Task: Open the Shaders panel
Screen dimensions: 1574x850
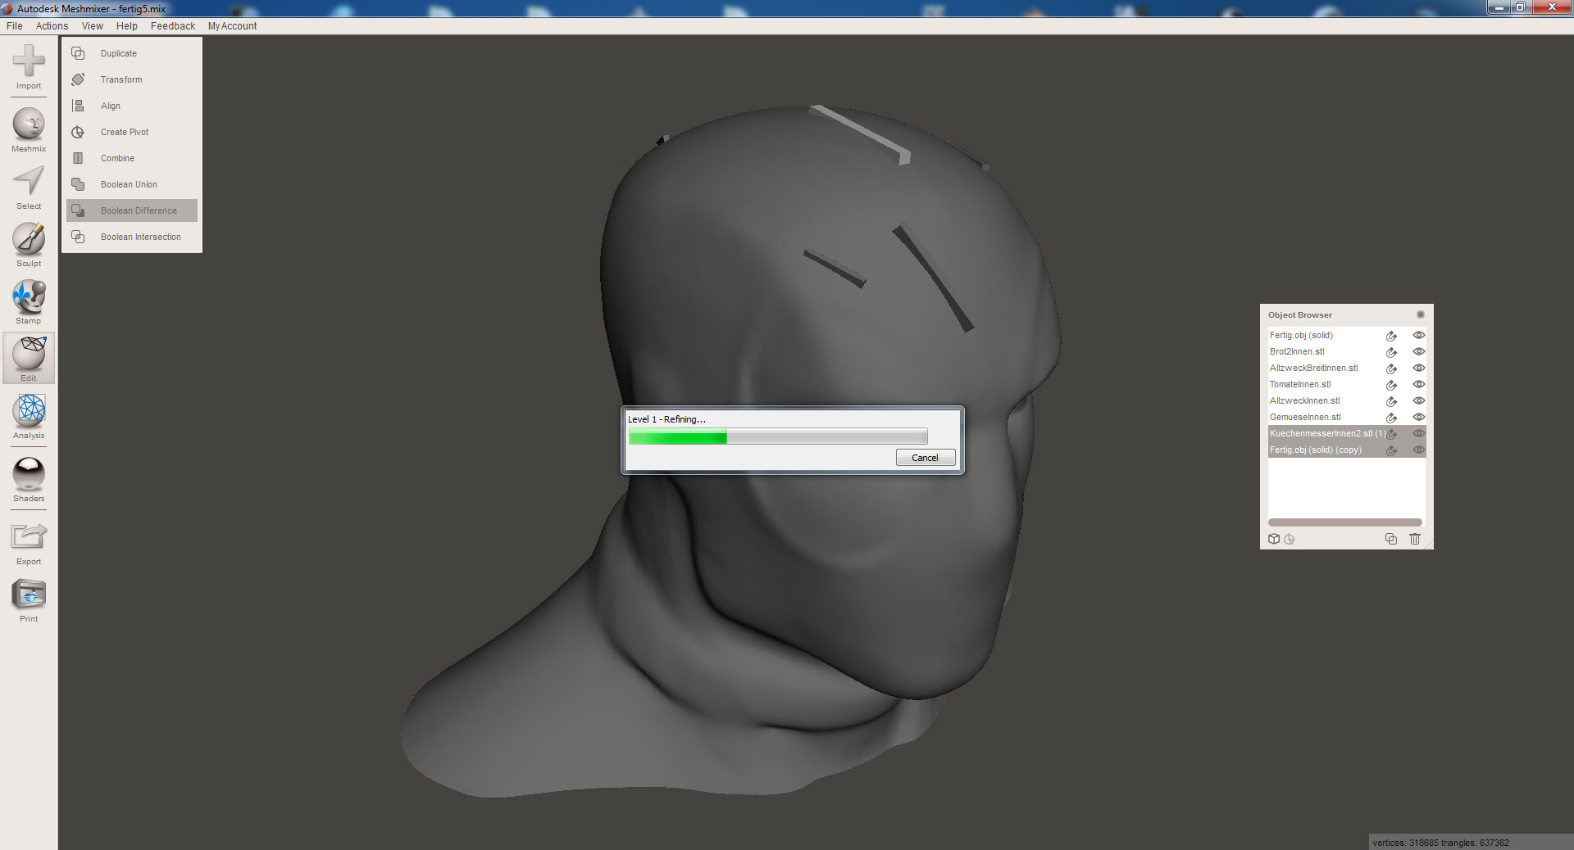Action: 29,479
